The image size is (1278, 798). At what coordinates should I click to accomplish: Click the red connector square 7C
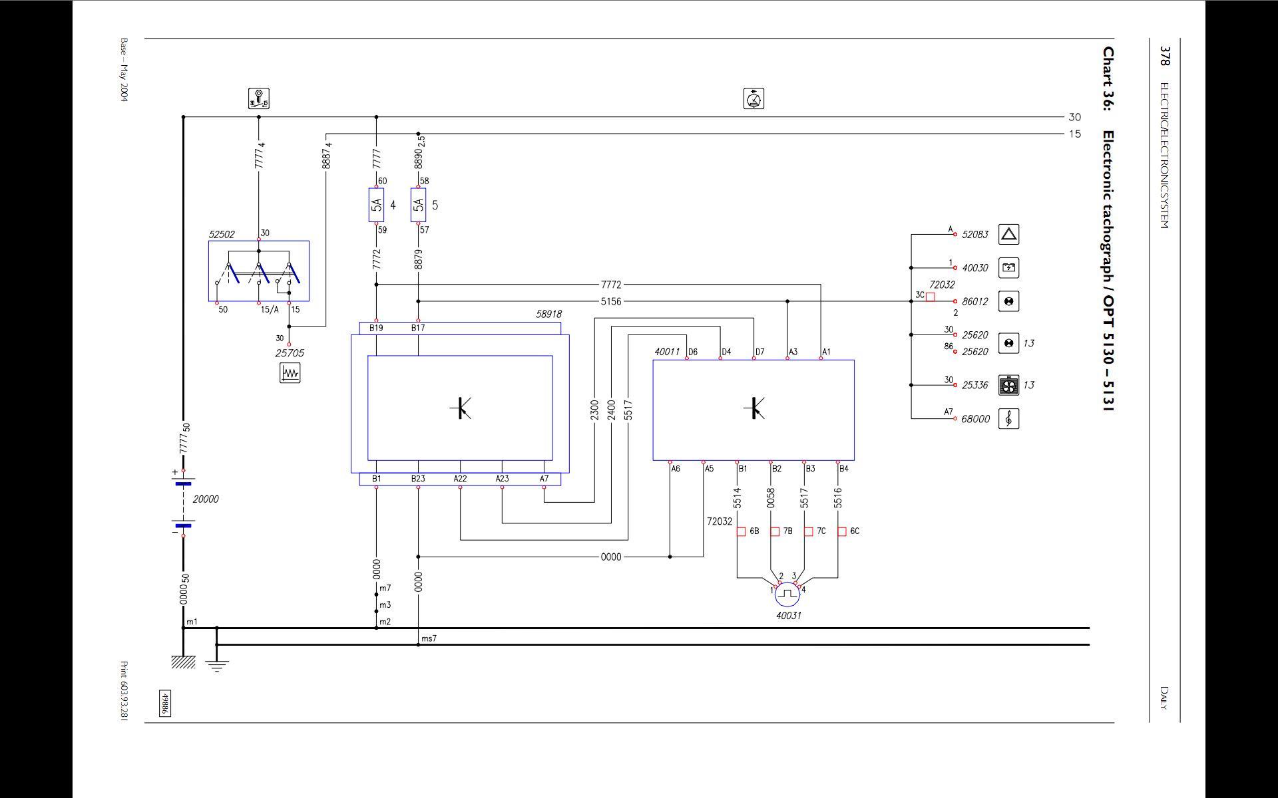pos(808,531)
